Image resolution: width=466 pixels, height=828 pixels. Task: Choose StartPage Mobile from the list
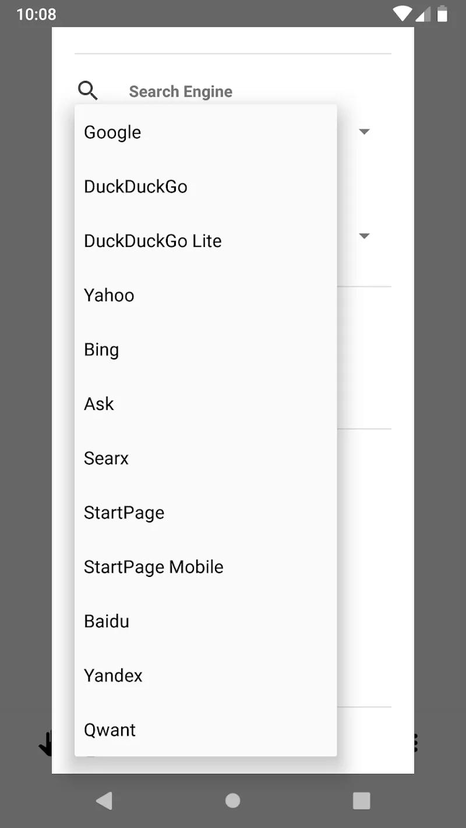(x=154, y=567)
